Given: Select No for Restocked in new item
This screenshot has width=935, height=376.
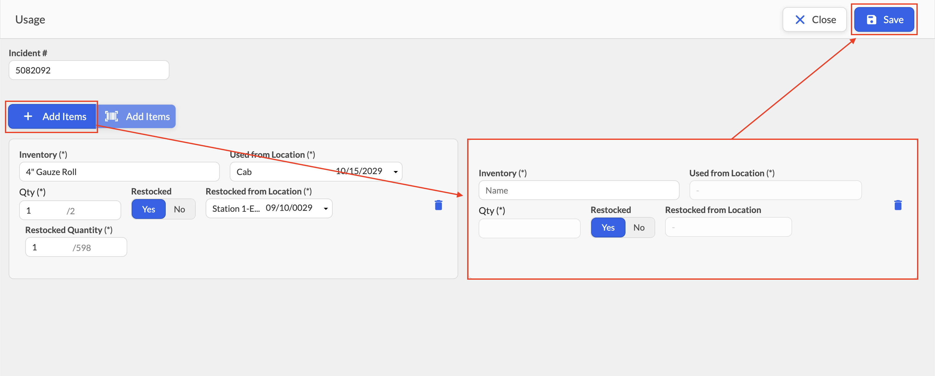Looking at the screenshot, I should point(639,228).
